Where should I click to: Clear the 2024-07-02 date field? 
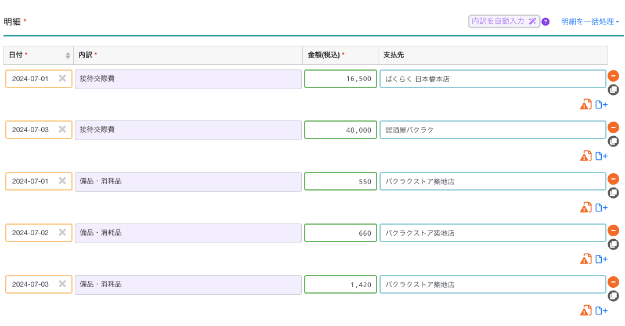(62, 233)
